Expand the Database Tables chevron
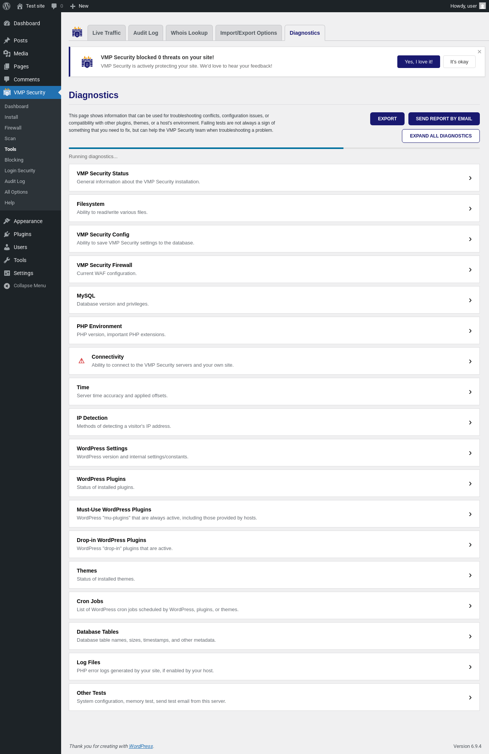489x754 pixels. (470, 636)
